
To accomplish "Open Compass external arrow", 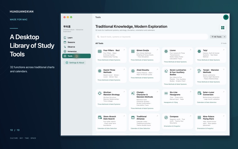I will tap(190, 116).
